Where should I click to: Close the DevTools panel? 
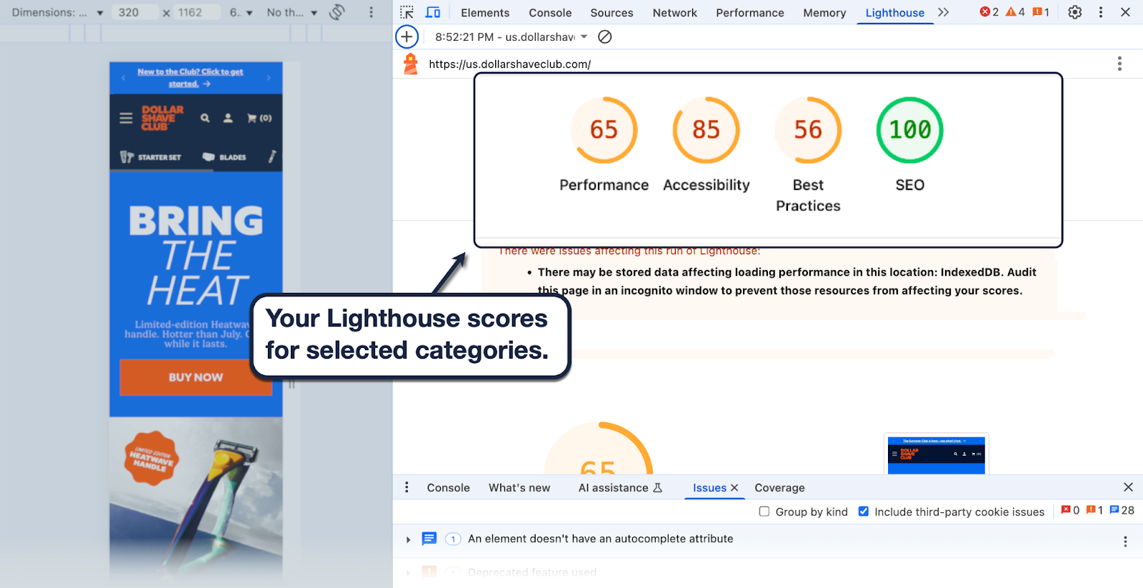[1125, 12]
